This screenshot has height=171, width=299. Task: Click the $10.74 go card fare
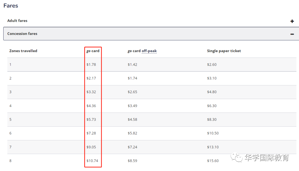tap(92, 161)
